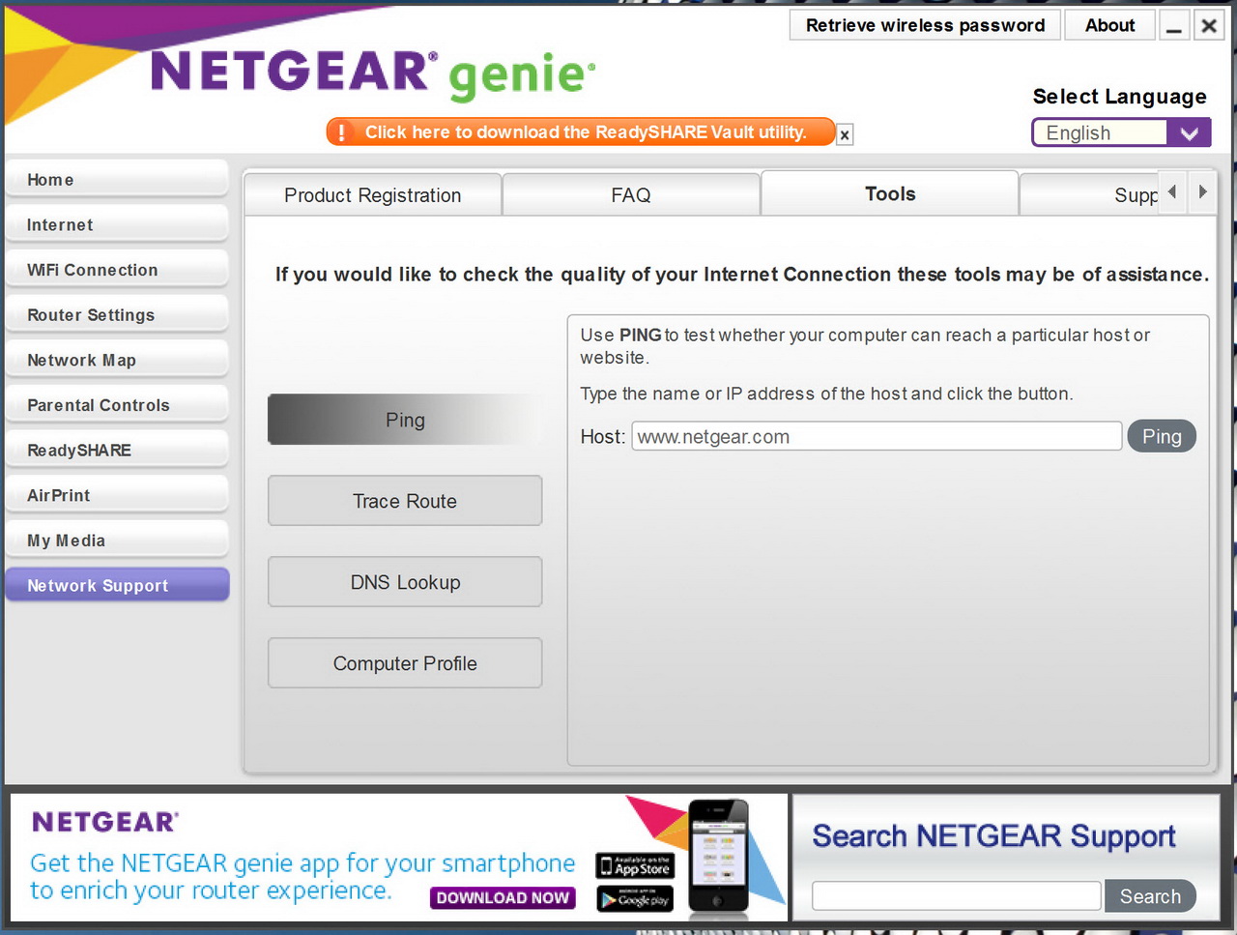Screen dimensions: 1237x935
Task: Open the Select Language dropdown arrow
Action: pos(1189,133)
